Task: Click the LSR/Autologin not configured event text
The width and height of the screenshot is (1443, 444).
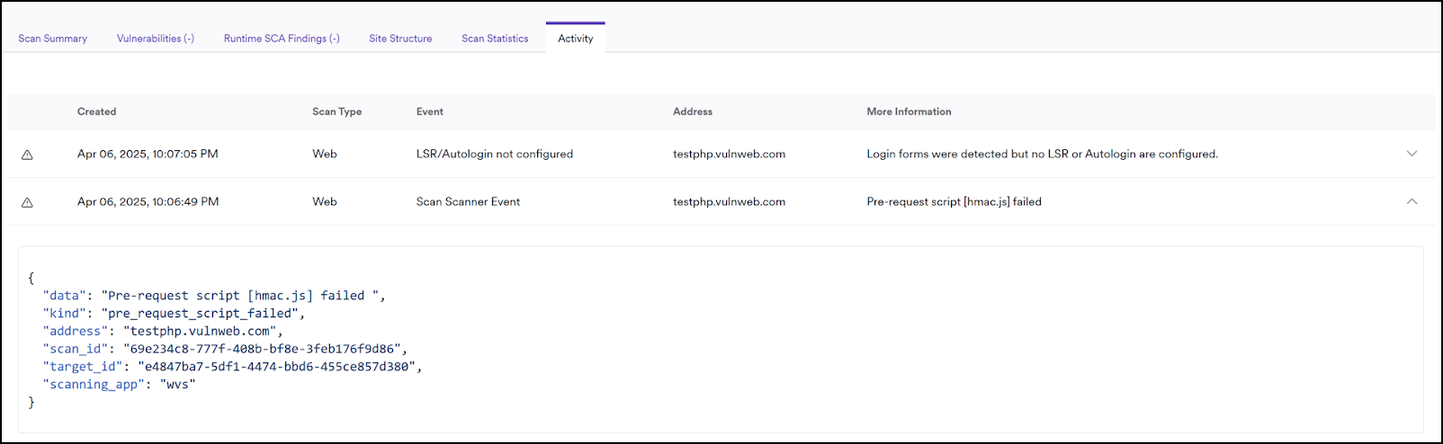Action: pyautogui.click(x=495, y=154)
